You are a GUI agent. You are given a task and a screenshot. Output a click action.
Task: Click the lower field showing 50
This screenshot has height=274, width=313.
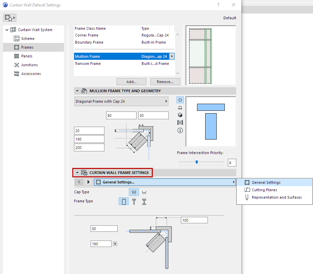[x=104, y=229]
